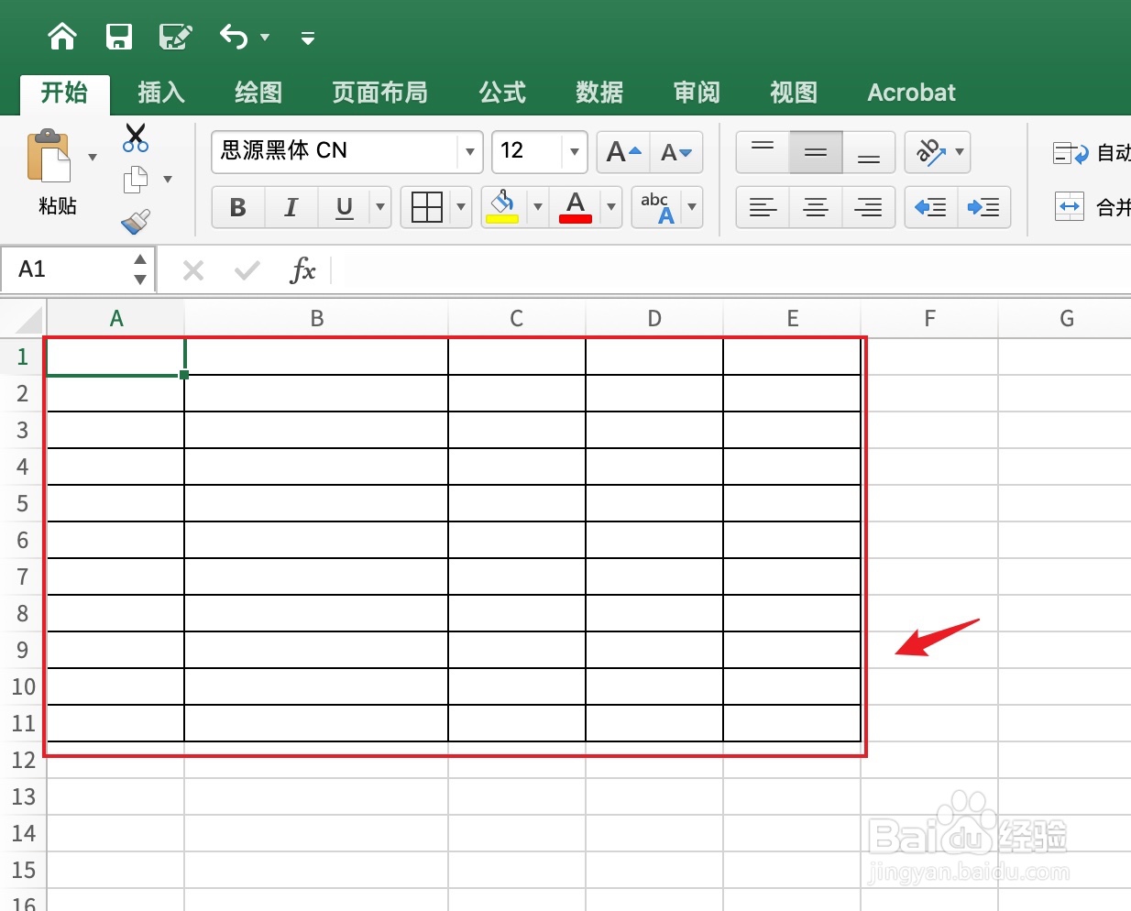Expand the copy options arrow
1131x911 pixels.
click(x=168, y=180)
